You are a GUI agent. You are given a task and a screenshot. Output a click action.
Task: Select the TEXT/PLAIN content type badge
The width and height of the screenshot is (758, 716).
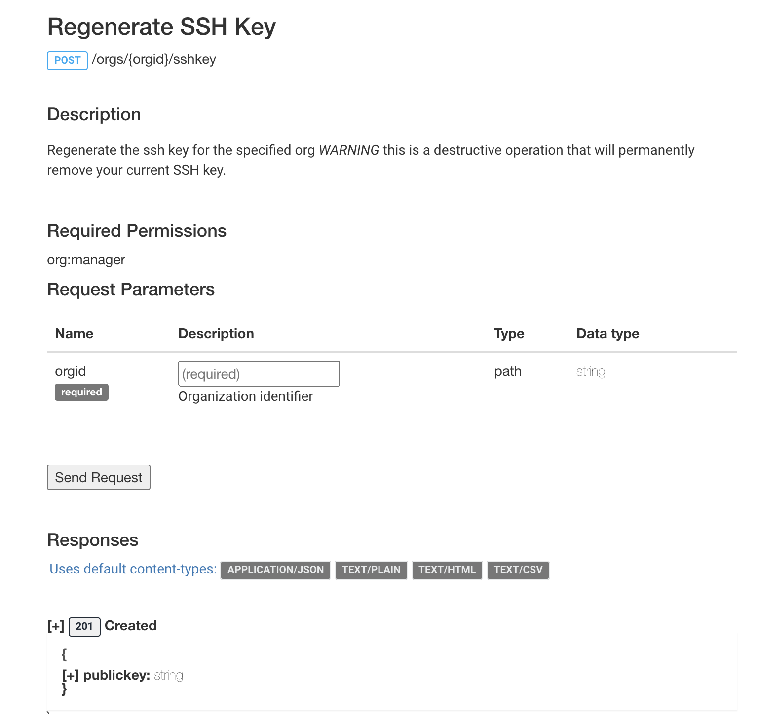(x=371, y=570)
